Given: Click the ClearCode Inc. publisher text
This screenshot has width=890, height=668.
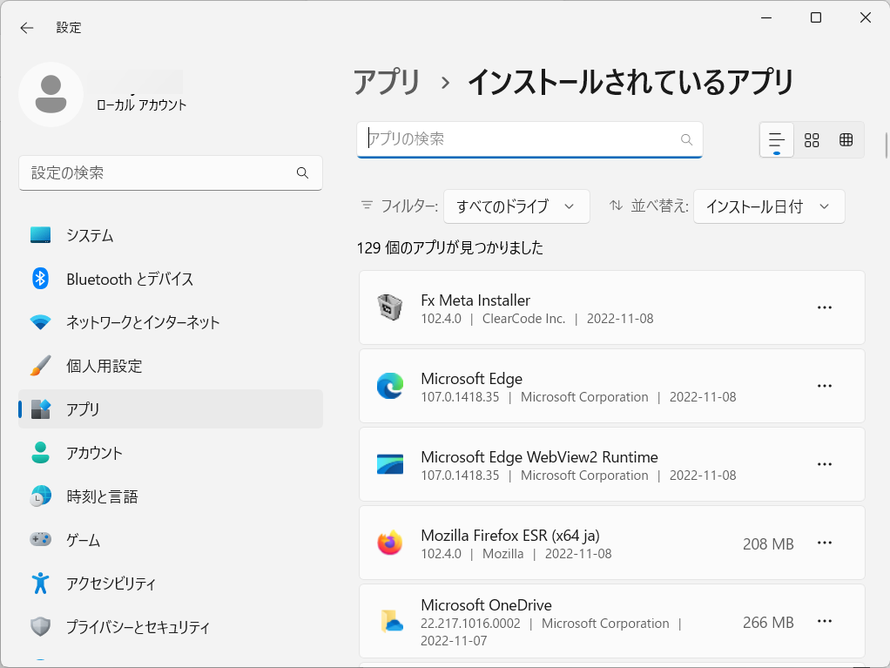Looking at the screenshot, I should point(524,319).
